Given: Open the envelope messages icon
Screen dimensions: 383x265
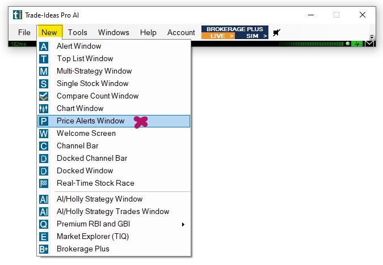Looking at the screenshot, I should (x=369, y=44).
